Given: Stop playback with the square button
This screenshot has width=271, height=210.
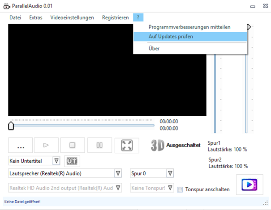Looking at the screenshot, I should click(x=73, y=145).
